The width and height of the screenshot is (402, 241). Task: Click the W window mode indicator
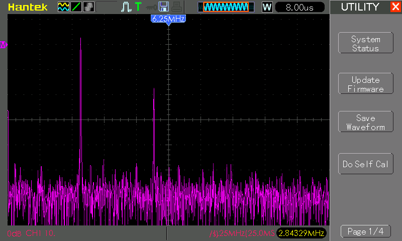tap(267, 7)
